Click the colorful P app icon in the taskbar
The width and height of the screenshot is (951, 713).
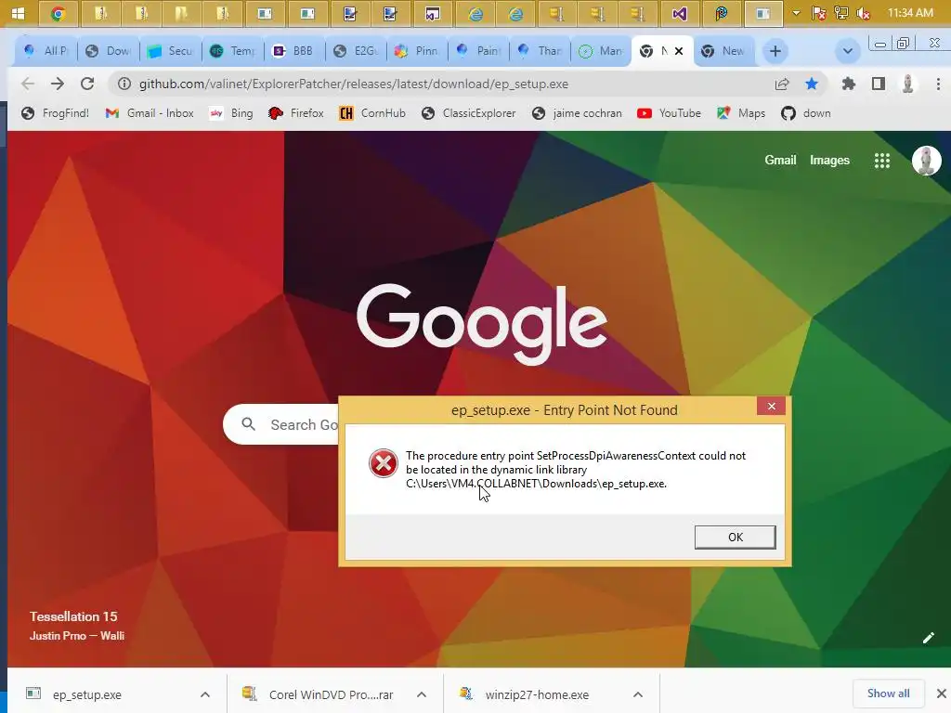(721, 13)
